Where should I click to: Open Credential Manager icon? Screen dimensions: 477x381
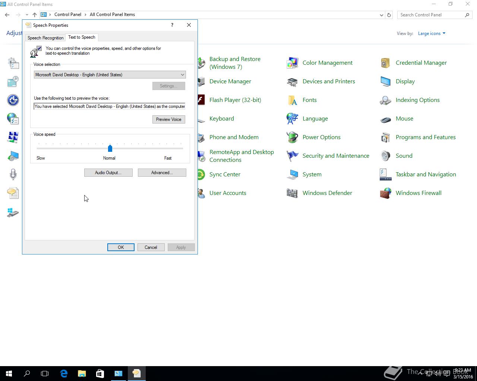[x=385, y=63]
